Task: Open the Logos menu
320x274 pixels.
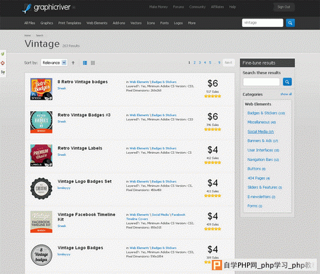Action: [178, 23]
